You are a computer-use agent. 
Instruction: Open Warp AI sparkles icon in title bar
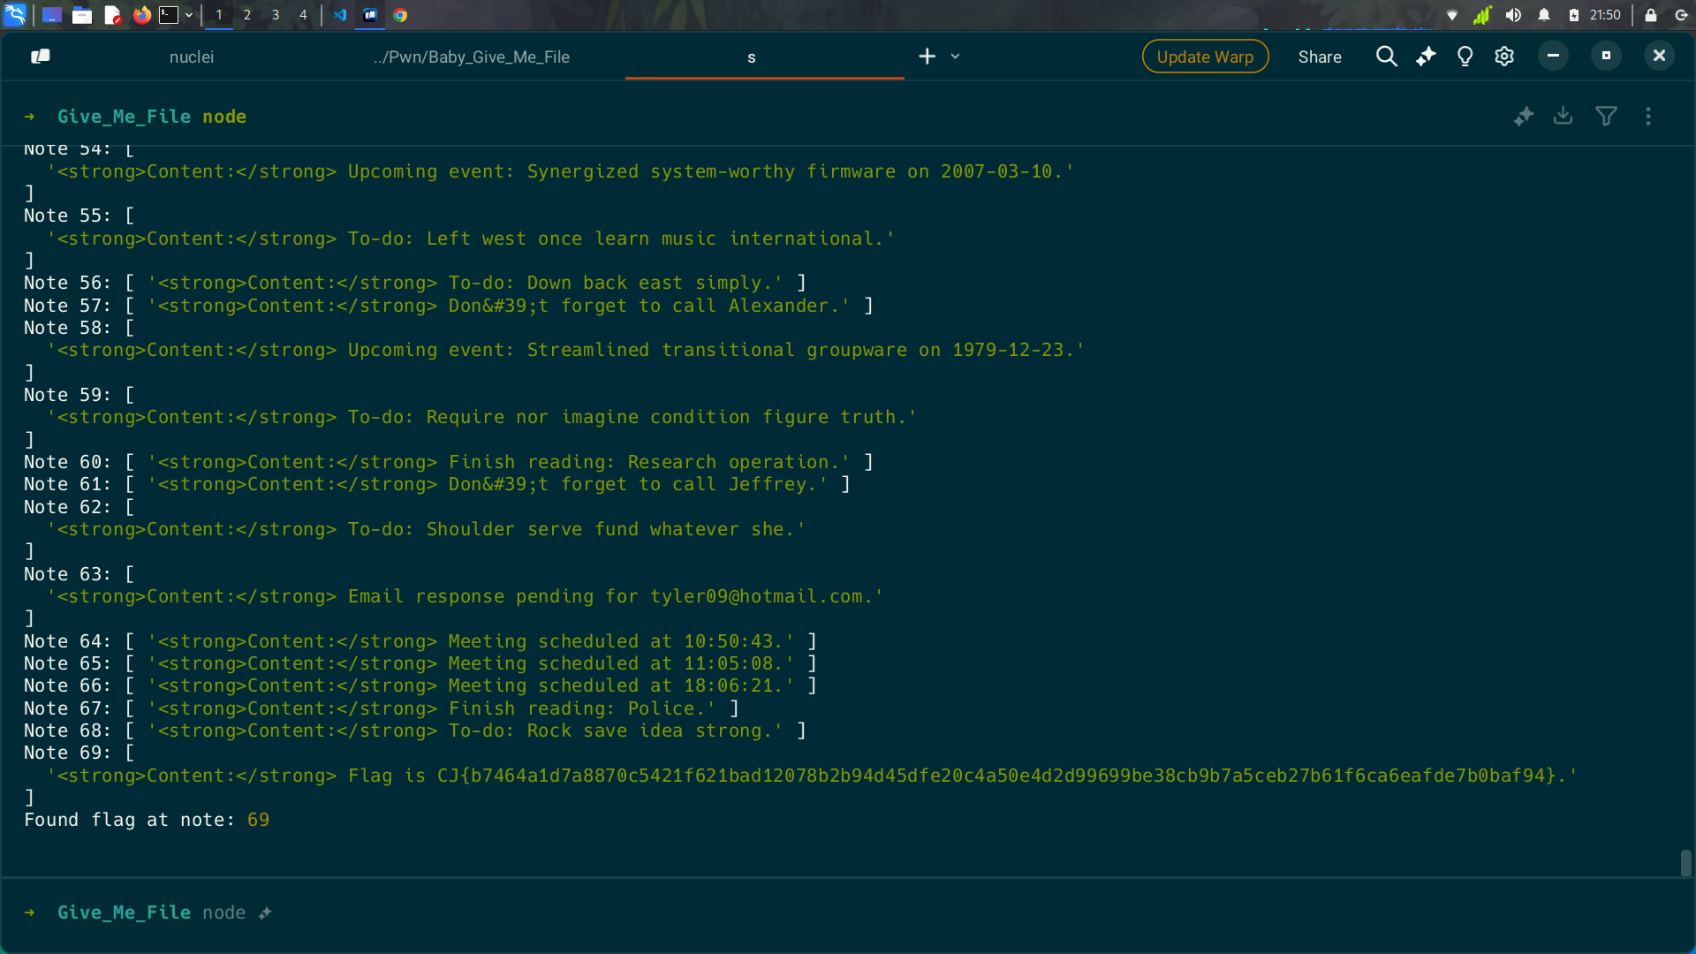coord(1426,57)
